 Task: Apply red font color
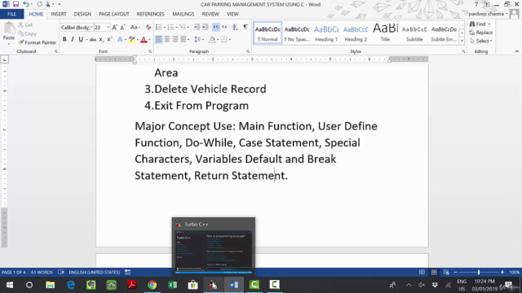144,40
